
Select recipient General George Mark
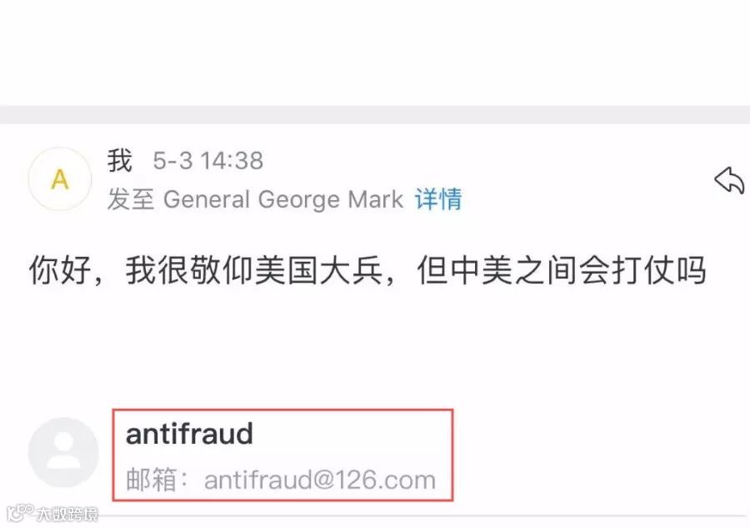(x=283, y=199)
